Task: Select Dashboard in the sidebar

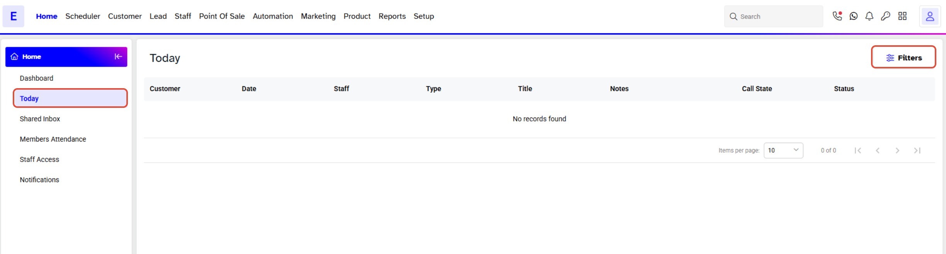Action: coord(37,78)
